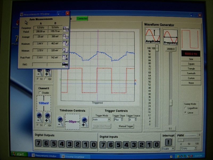Click the 5000.0 Hz frequency display
213x160 pixels.
point(191,54)
